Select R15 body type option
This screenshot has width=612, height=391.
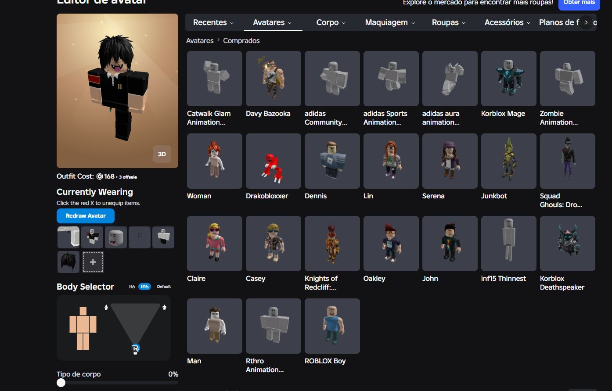pyautogui.click(x=144, y=287)
